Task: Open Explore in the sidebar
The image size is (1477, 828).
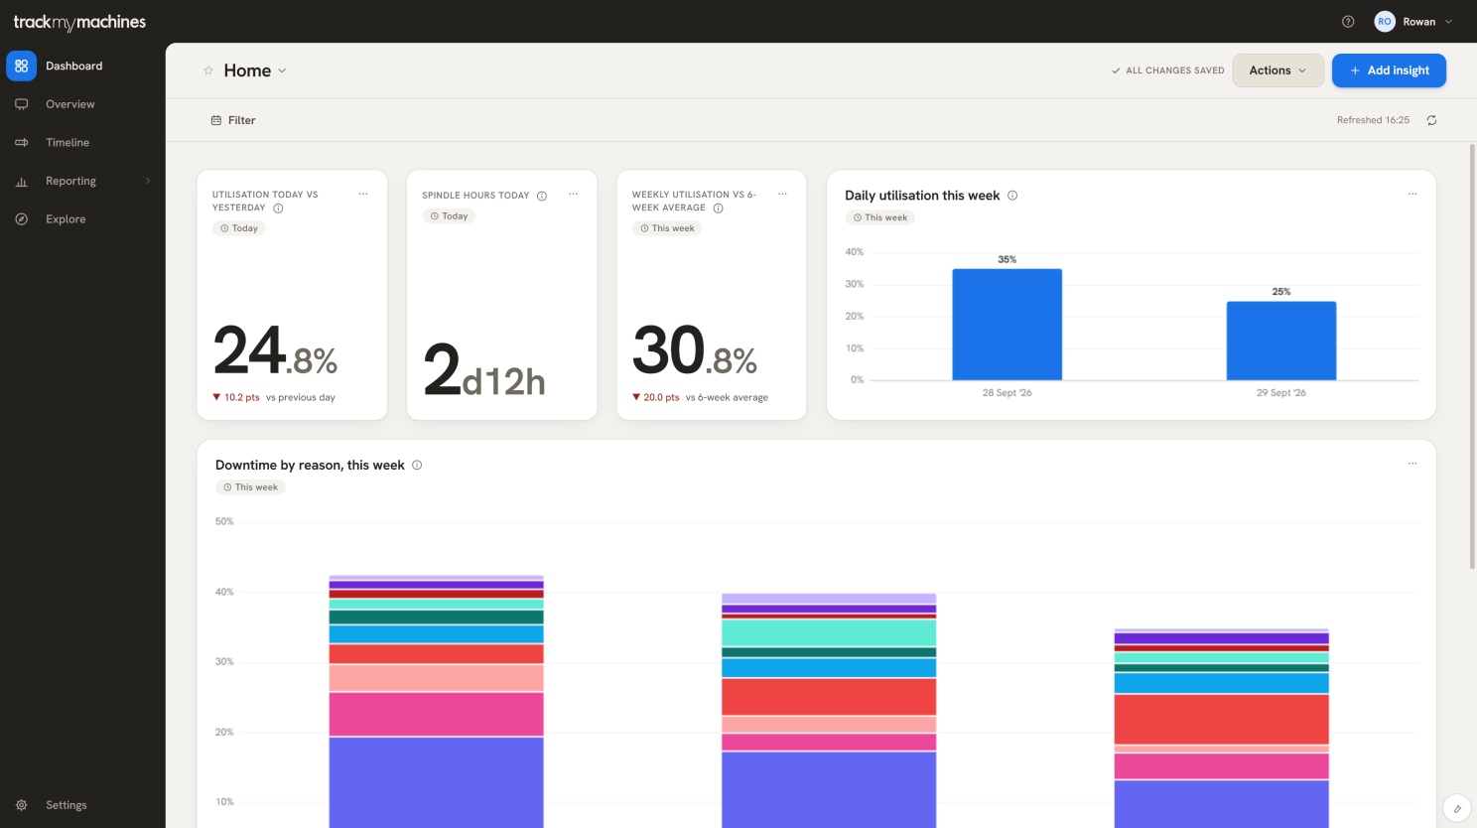Action: [82, 219]
